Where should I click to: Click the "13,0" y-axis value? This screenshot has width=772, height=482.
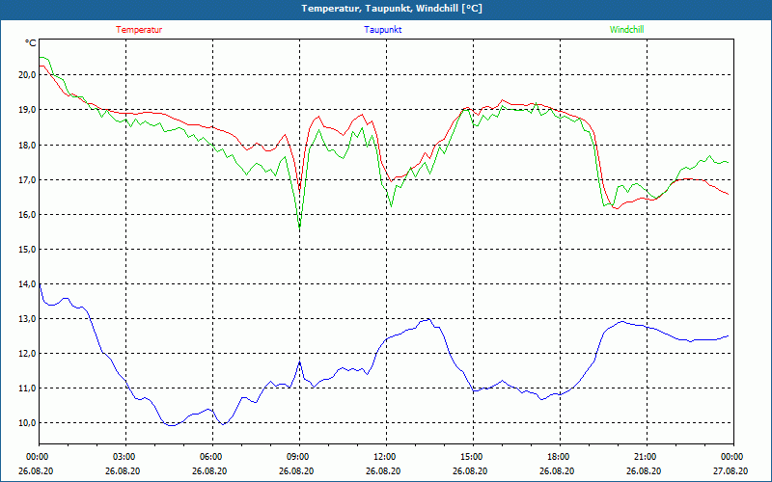click(27, 319)
